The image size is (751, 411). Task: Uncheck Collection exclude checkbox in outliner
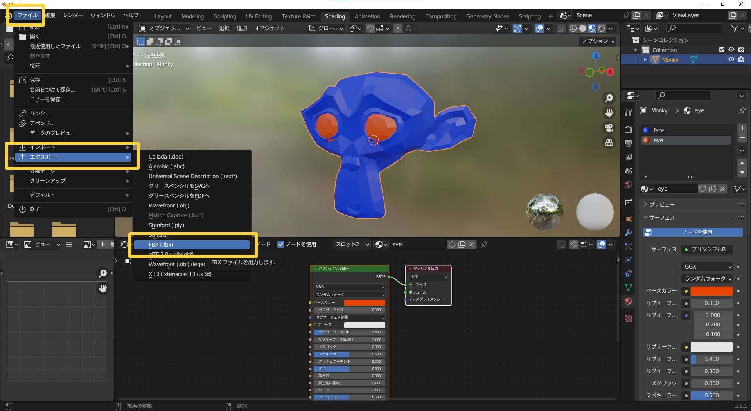(x=722, y=50)
